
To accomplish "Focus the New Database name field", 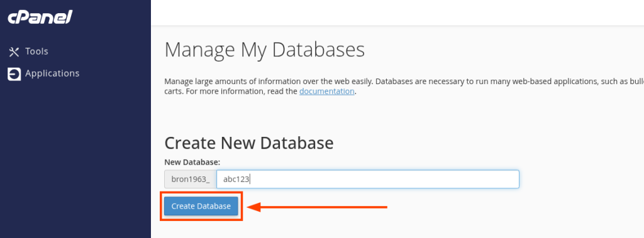I will pos(367,180).
